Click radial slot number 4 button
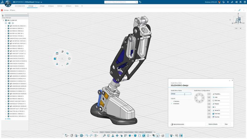Viewport: 247px width, 139px height. coord(209,104)
